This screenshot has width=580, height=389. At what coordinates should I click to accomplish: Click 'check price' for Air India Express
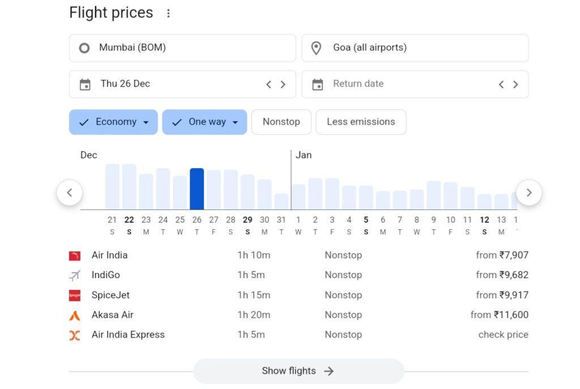[504, 335]
